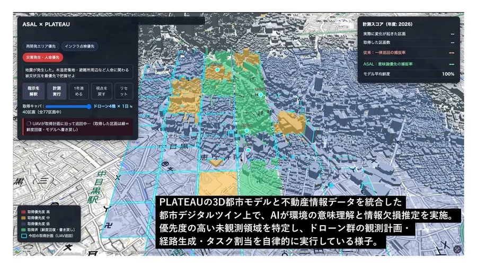Click the Cesium ion logo link
Screen dimensions: 477x268
(35, 251)
